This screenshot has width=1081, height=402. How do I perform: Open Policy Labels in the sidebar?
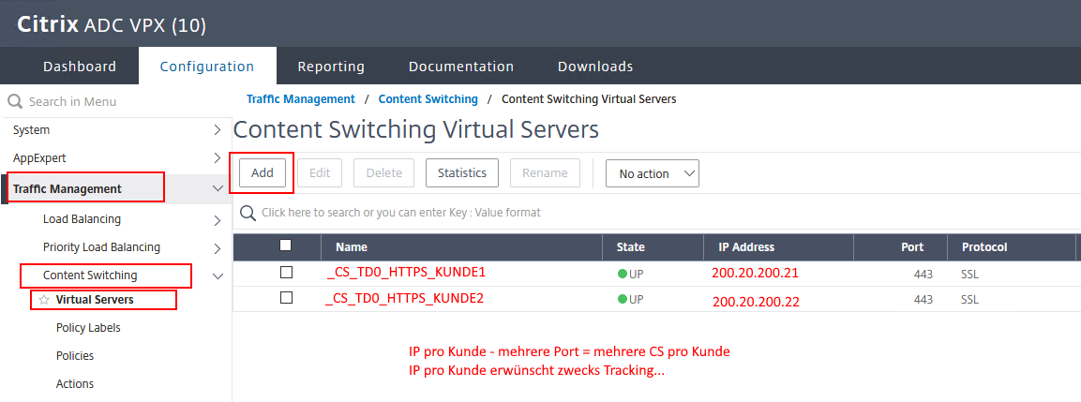click(x=88, y=328)
